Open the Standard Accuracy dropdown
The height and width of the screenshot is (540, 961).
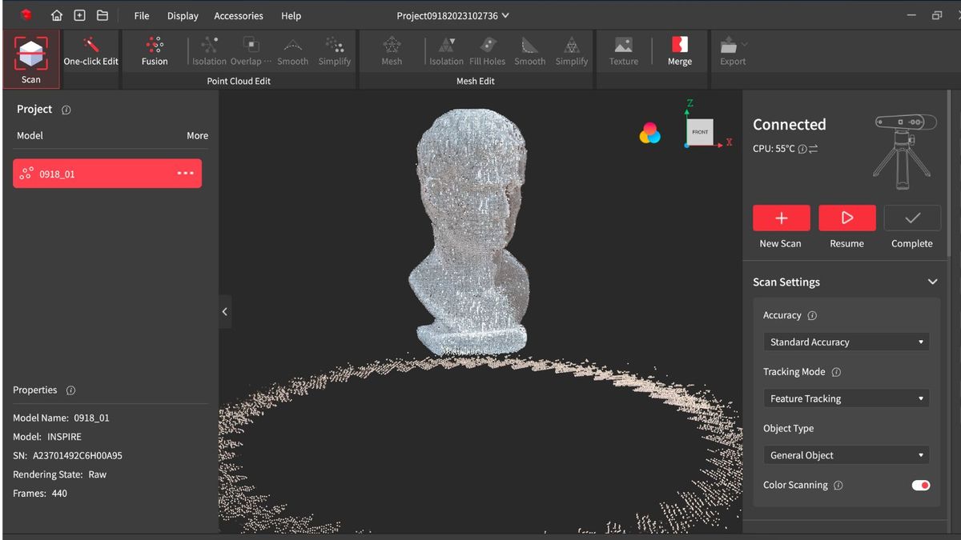[846, 342]
